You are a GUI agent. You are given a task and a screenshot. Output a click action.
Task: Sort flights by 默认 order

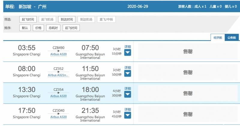click(25, 28)
